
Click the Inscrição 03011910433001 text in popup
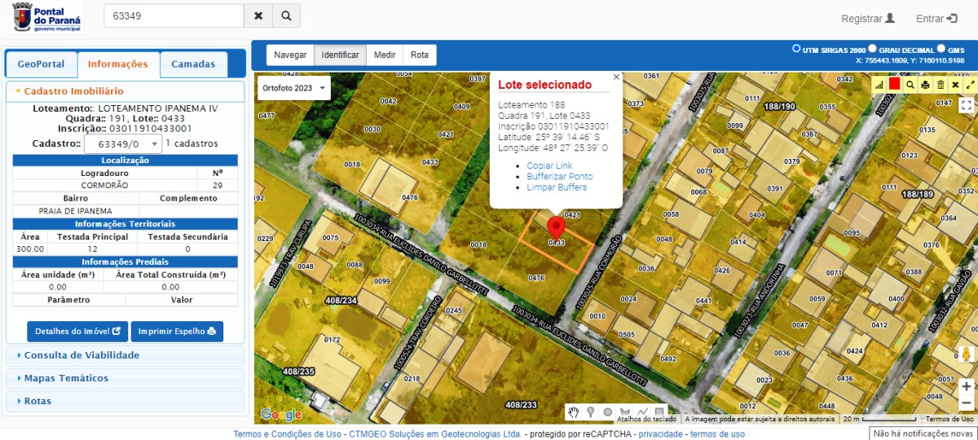553,126
